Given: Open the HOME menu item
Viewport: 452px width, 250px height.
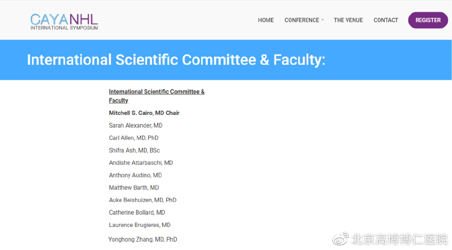Looking at the screenshot, I should point(266,20).
